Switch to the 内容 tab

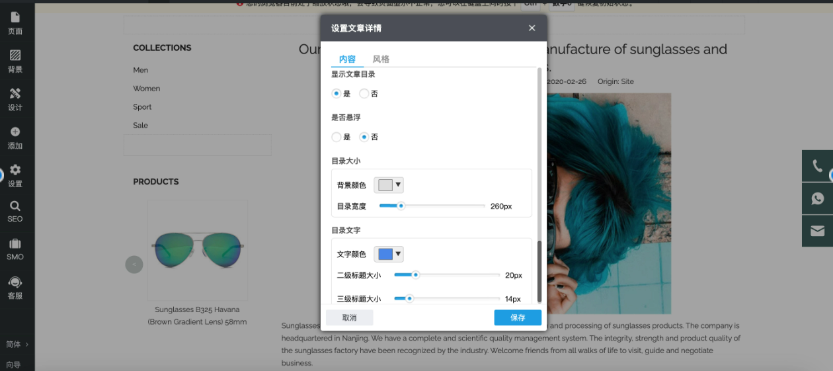347,59
